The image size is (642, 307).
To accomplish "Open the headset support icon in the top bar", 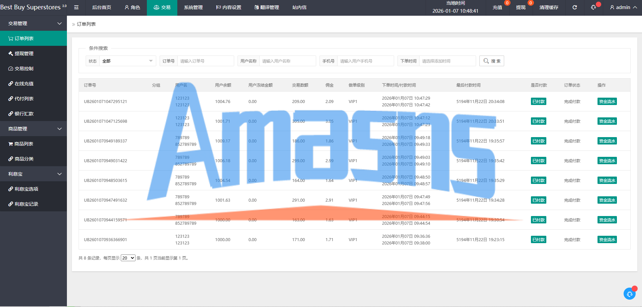I will pos(593,7).
